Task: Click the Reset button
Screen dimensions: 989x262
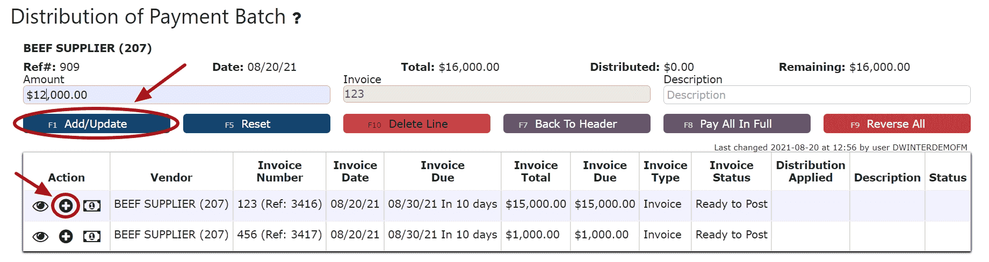Action: coord(257,123)
